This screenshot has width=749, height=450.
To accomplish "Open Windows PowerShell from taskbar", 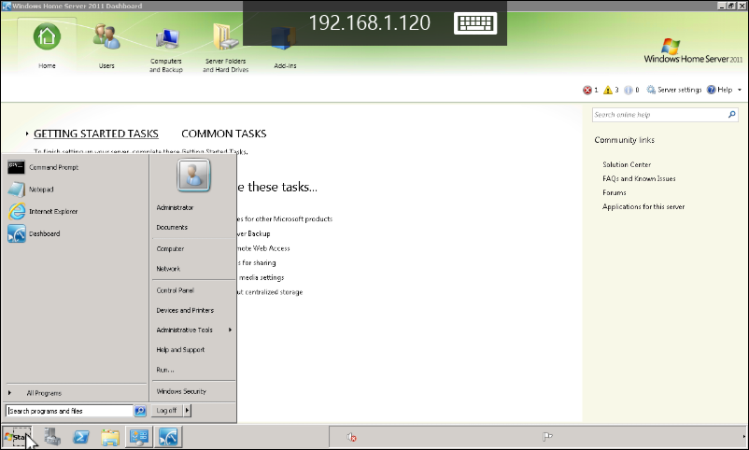I will (x=80, y=437).
